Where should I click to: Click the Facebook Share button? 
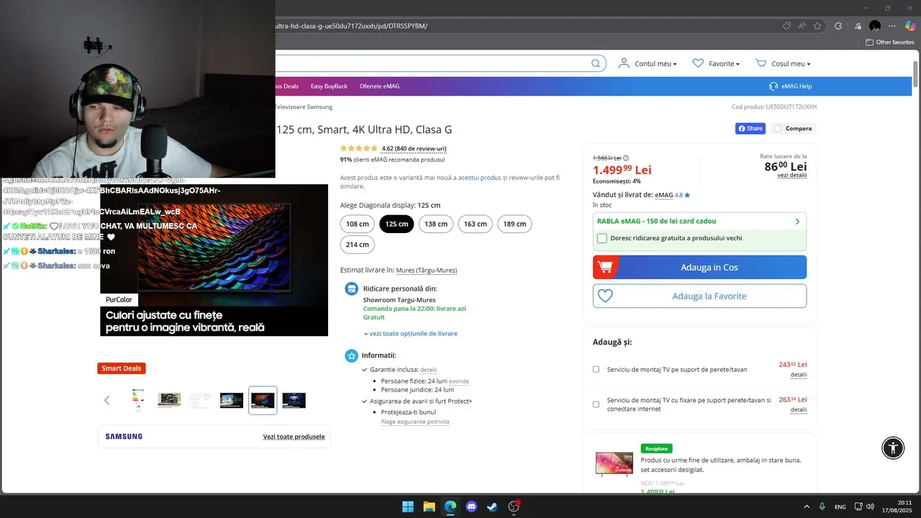[750, 129]
